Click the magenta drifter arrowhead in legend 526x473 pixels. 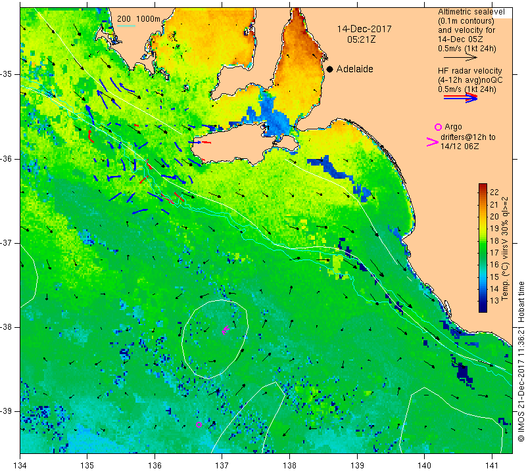(x=433, y=142)
